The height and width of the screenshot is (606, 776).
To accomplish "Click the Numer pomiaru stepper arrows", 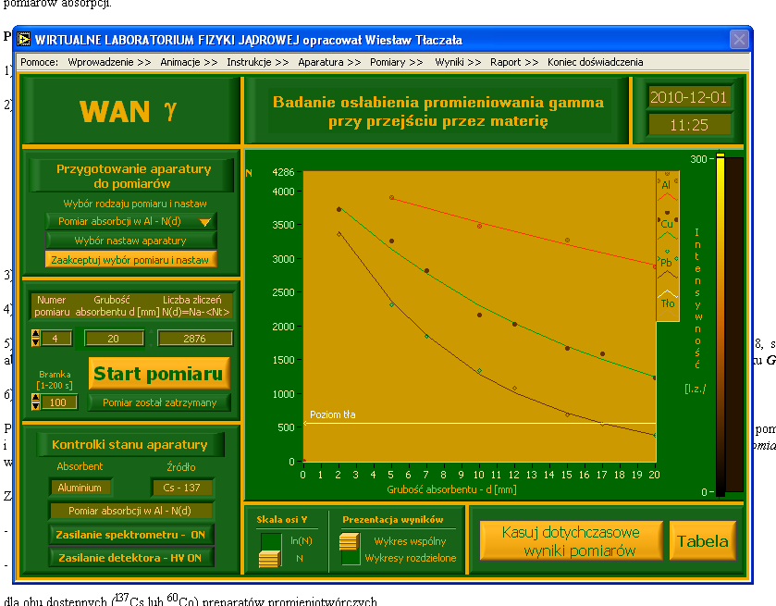I will [x=36, y=339].
